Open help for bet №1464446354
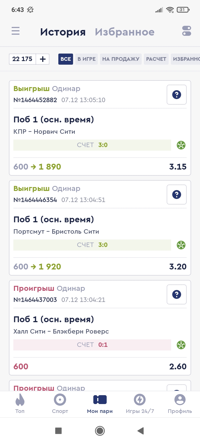Screen dimensions: 200x444 click(177, 195)
